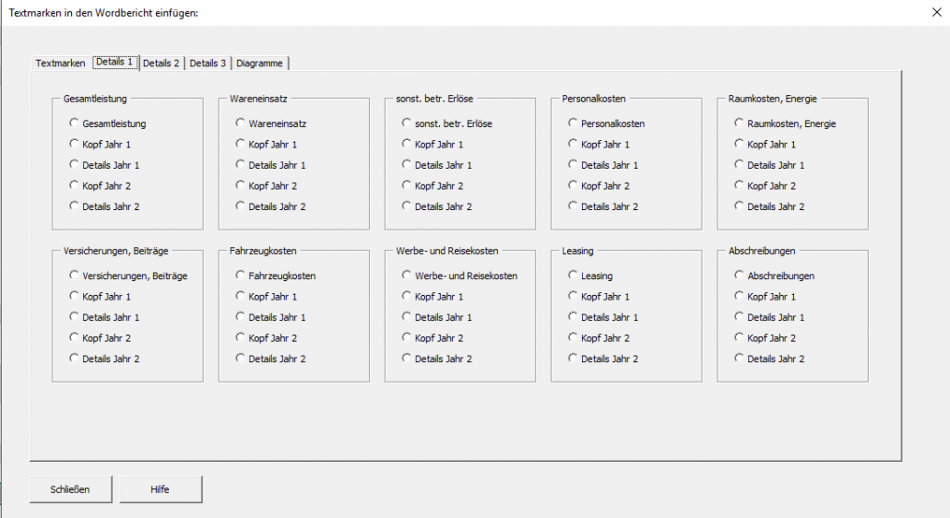Screen dimensions: 950x518
Task: Switch to the Diagramme tab
Action: (259, 63)
